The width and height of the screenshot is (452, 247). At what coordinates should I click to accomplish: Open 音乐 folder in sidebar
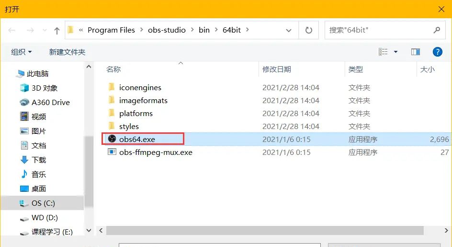point(39,175)
